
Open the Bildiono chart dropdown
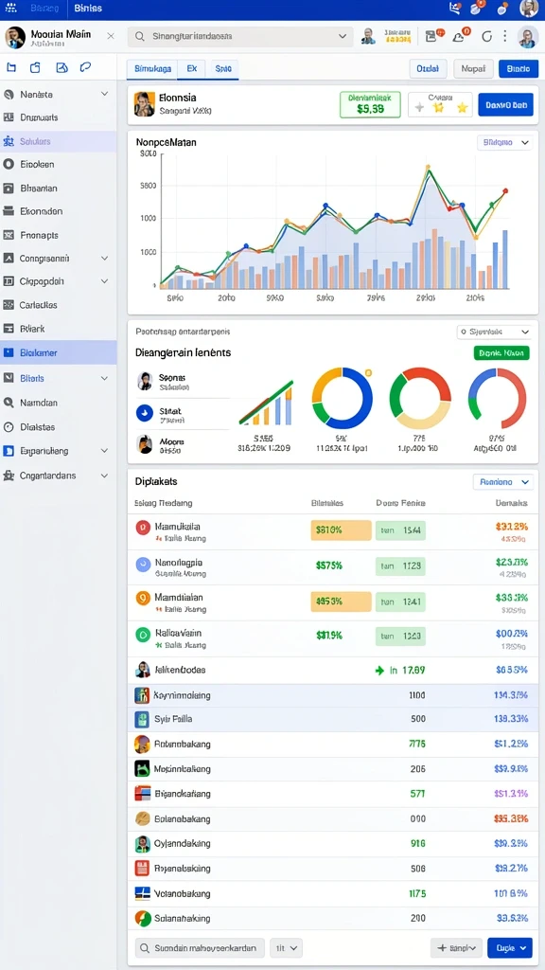tap(504, 142)
